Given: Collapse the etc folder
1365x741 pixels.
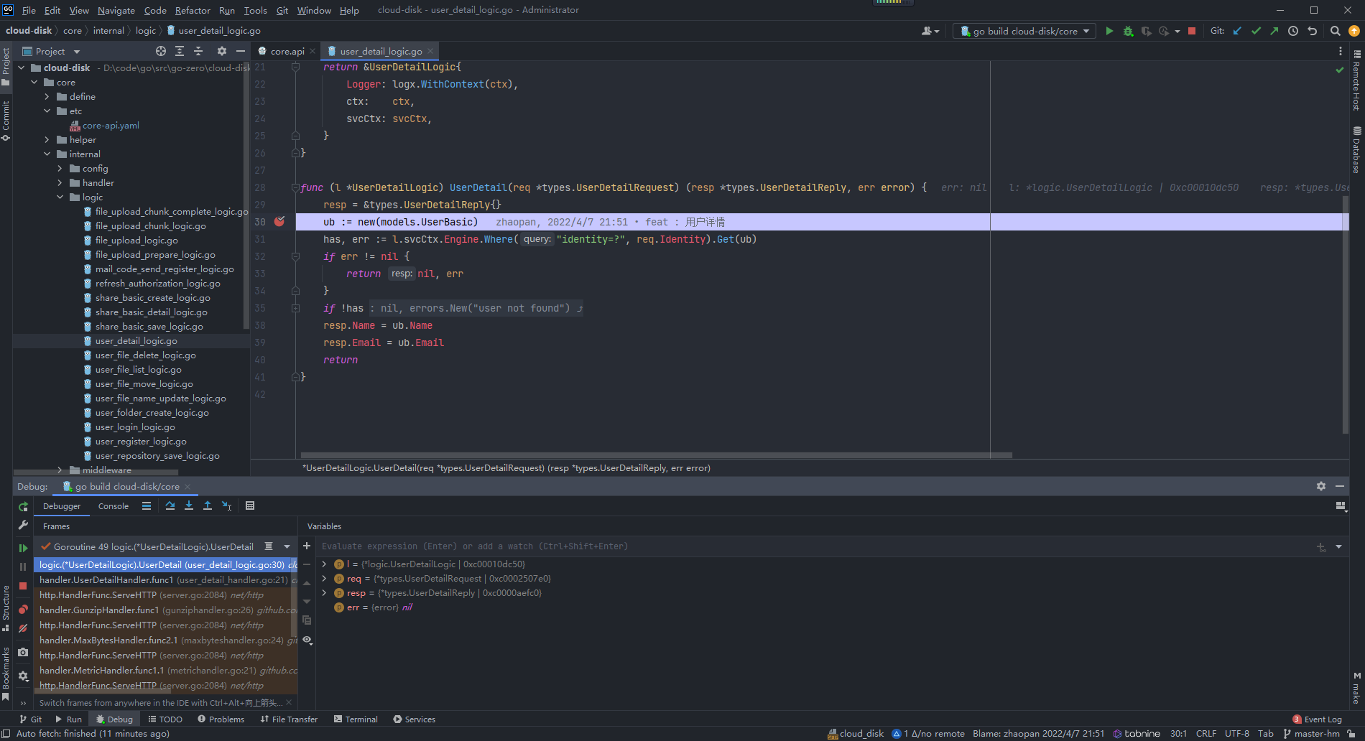Looking at the screenshot, I should pos(47,111).
